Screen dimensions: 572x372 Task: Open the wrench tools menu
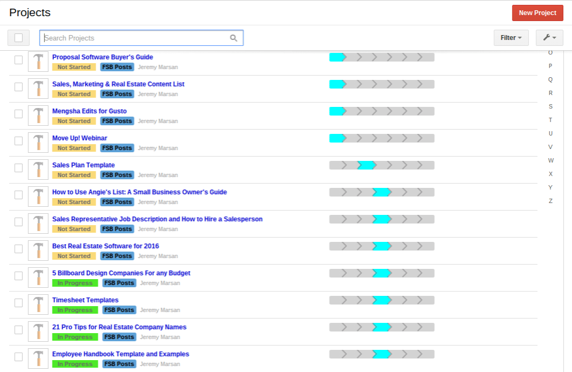[x=549, y=38]
